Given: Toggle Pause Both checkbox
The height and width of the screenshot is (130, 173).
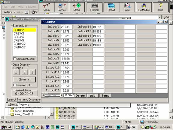Looking at the screenshot, I should (x=14, y=85).
